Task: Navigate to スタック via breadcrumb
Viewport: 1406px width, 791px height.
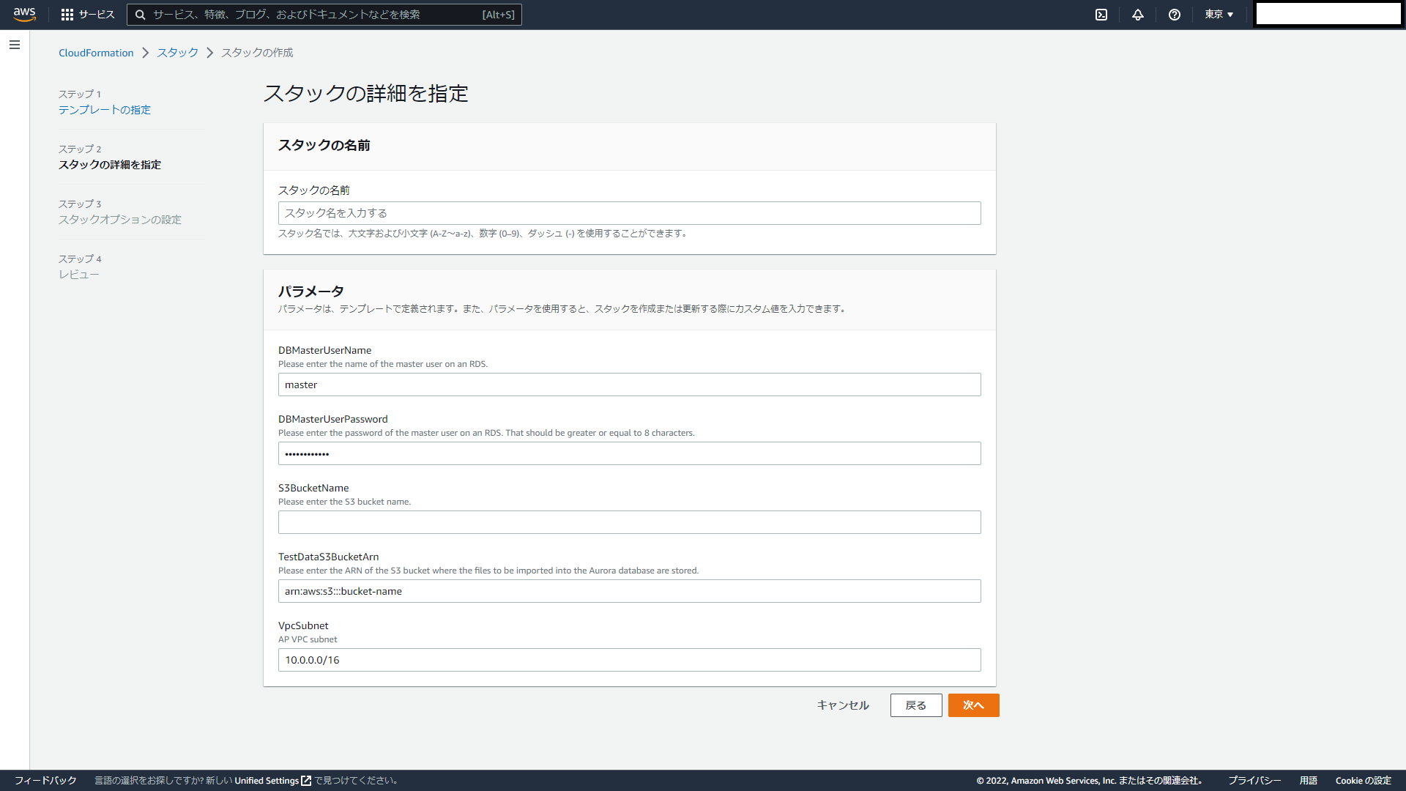Action: (x=176, y=52)
